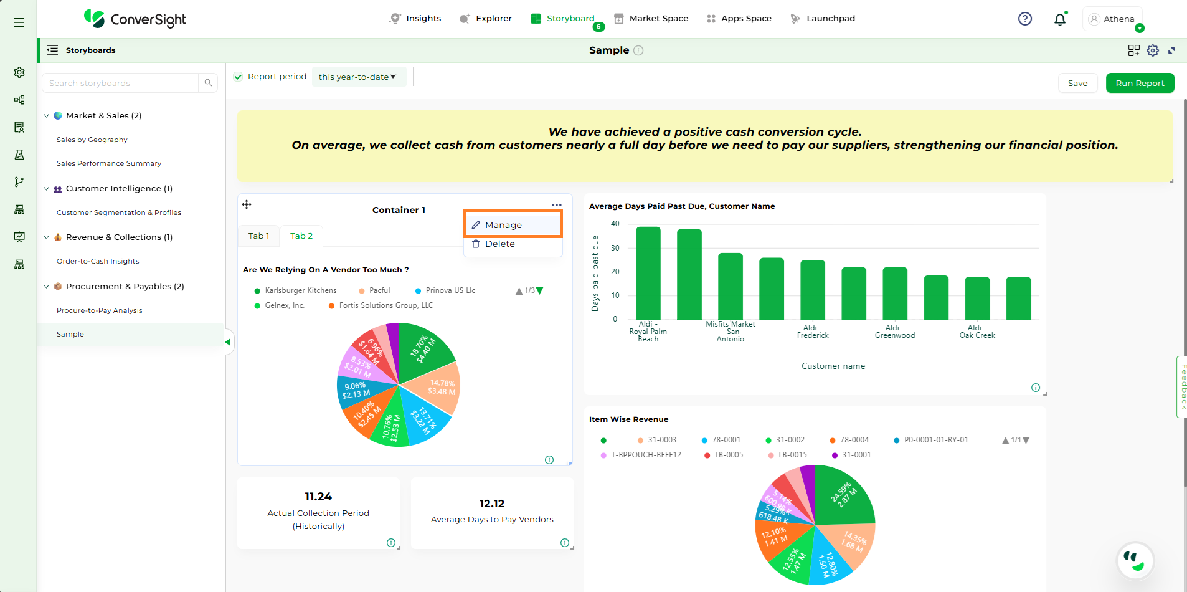Click the search storyboards magnifier icon
The width and height of the screenshot is (1187, 592).
(208, 83)
